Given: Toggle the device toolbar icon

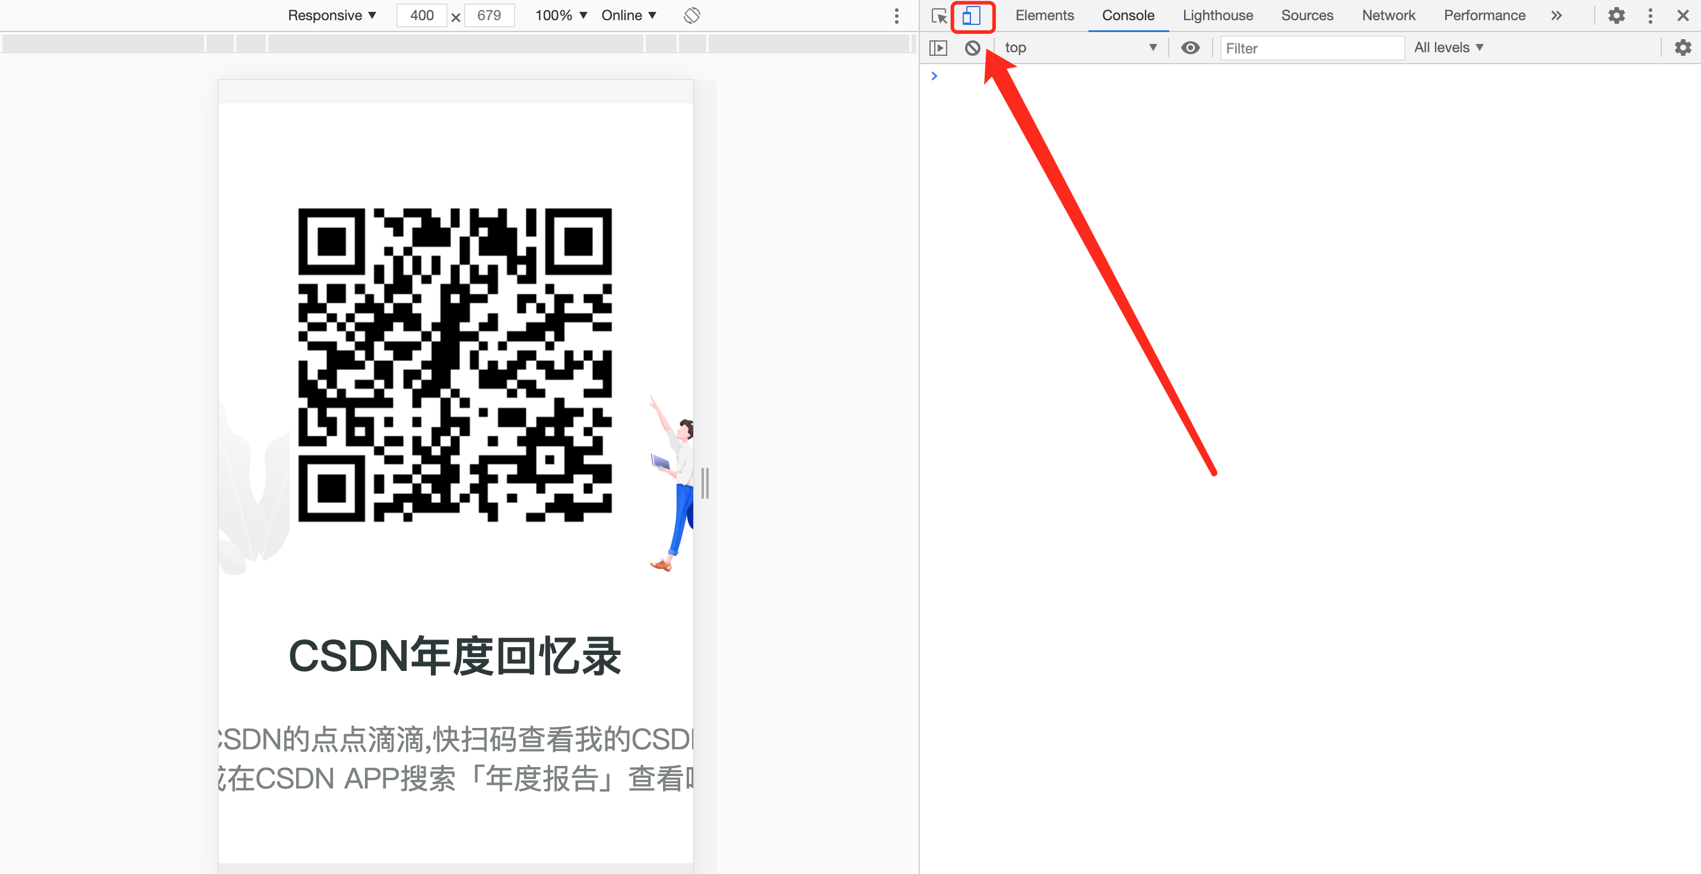Looking at the screenshot, I should (x=972, y=16).
